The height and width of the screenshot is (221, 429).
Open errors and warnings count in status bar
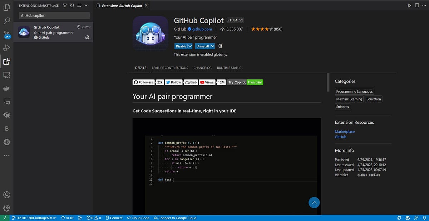click(x=94, y=218)
